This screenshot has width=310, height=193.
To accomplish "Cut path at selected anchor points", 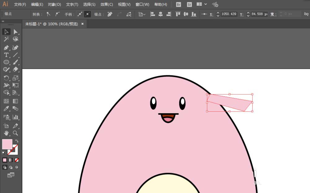I will tap(129, 14).
